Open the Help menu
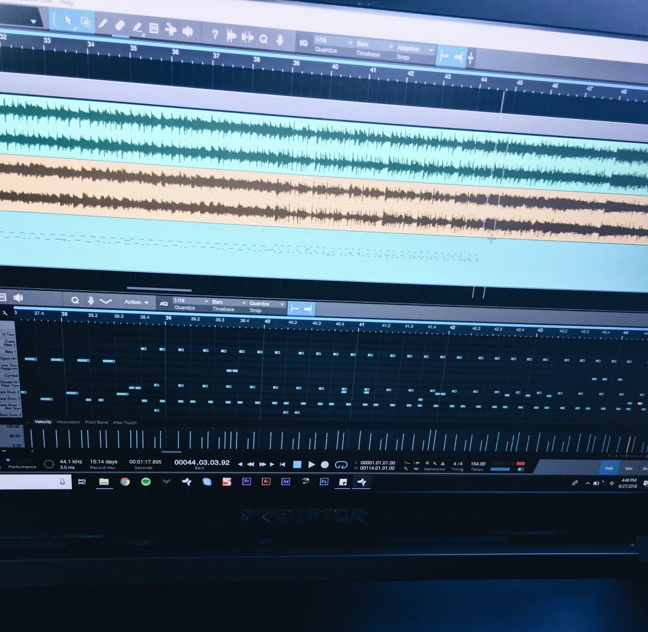 coord(67,2)
